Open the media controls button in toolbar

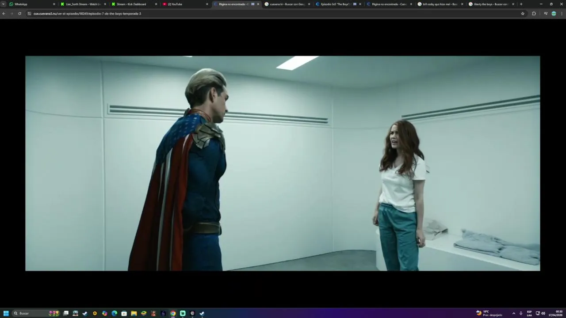[x=546, y=14]
